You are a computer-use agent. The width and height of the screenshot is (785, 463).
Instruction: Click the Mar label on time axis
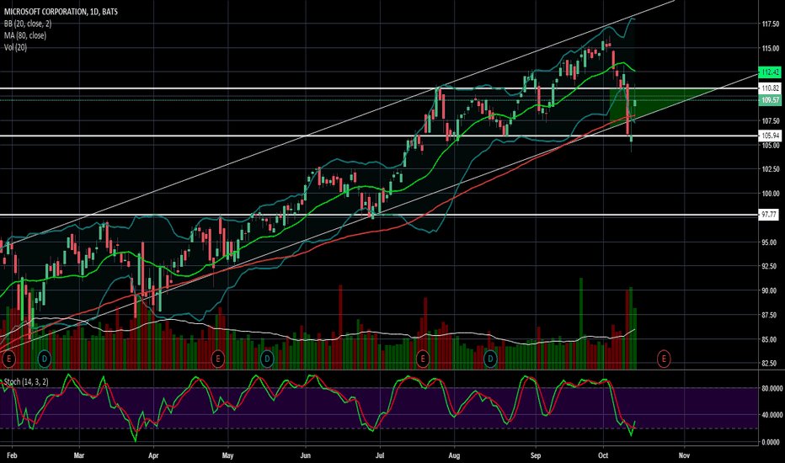(78, 455)
